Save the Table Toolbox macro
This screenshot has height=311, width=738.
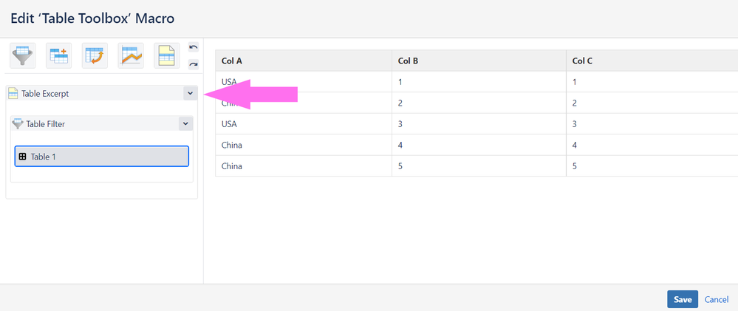click(683, 299)
